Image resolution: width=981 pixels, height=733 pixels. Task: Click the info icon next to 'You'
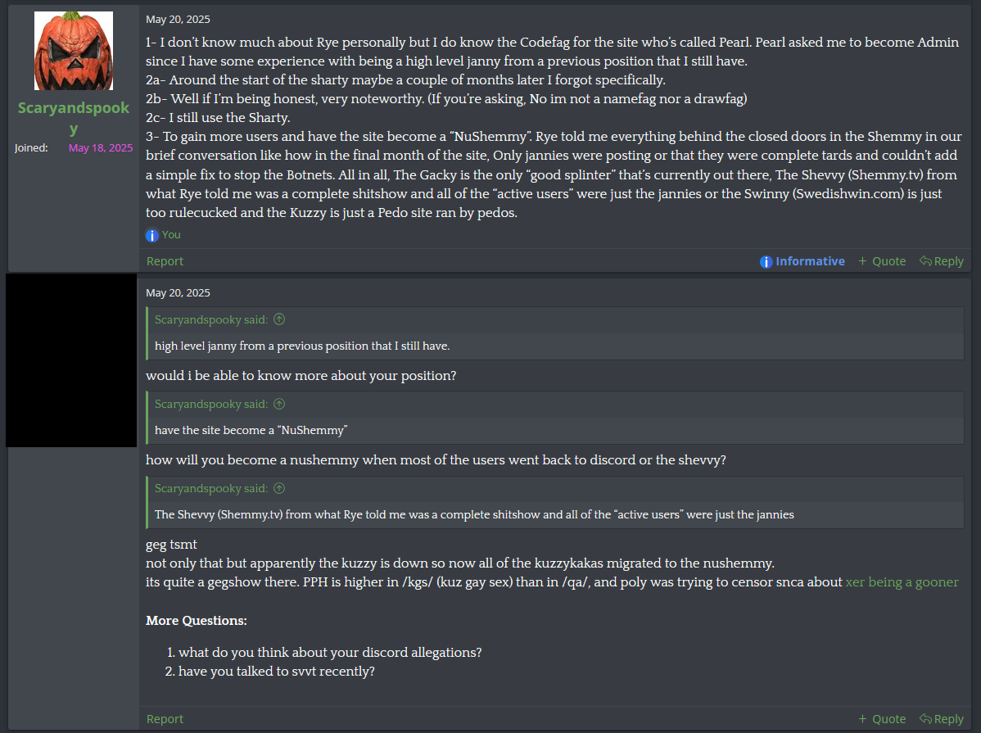tap(152, 235)
